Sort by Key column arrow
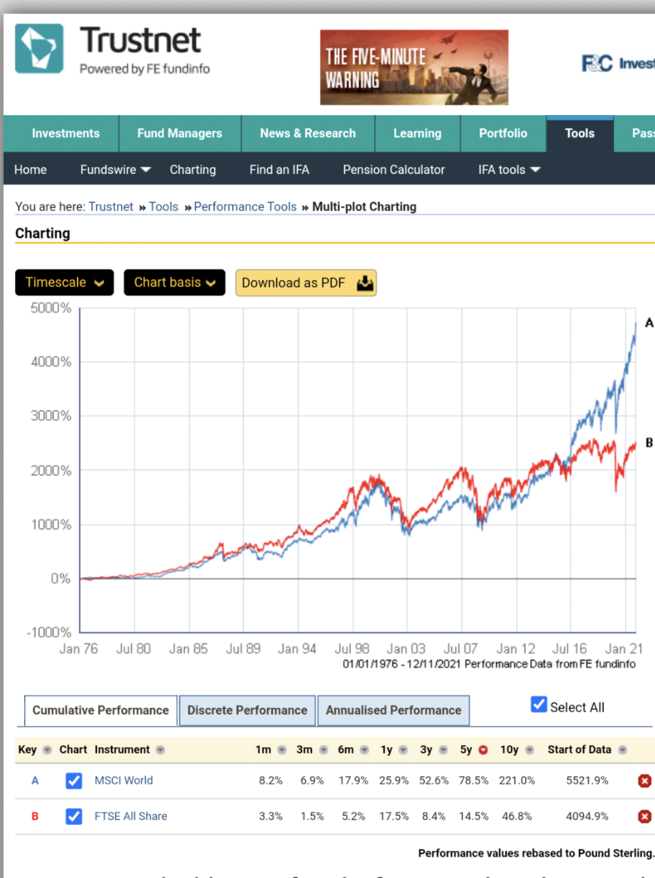Viewport: 655px width, 878px height. (x=48, y=750)
